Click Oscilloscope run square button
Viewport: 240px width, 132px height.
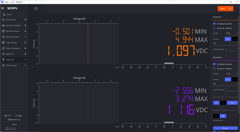(x=25, y=20)
